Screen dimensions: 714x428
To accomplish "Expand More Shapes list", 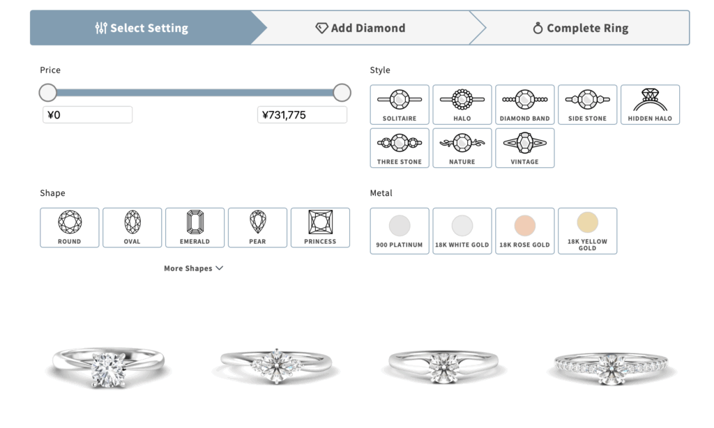I will point(194,268).
